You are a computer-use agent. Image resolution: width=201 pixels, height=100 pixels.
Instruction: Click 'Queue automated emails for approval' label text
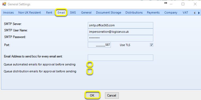[40, 64]
